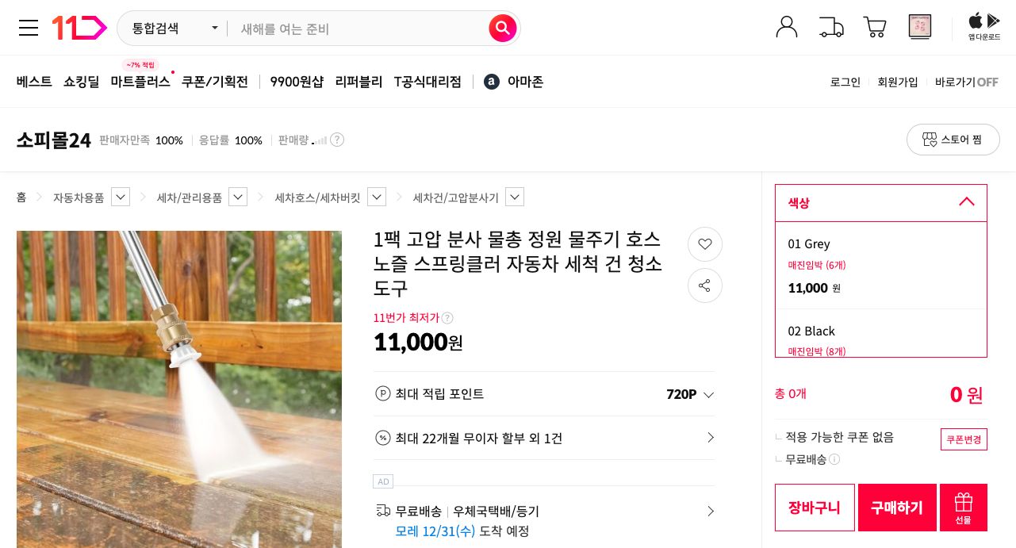Image resolution: width=1016 pixels, height=548 pixels.
Task: Click the 11st logo to go home
Action: 79,27
